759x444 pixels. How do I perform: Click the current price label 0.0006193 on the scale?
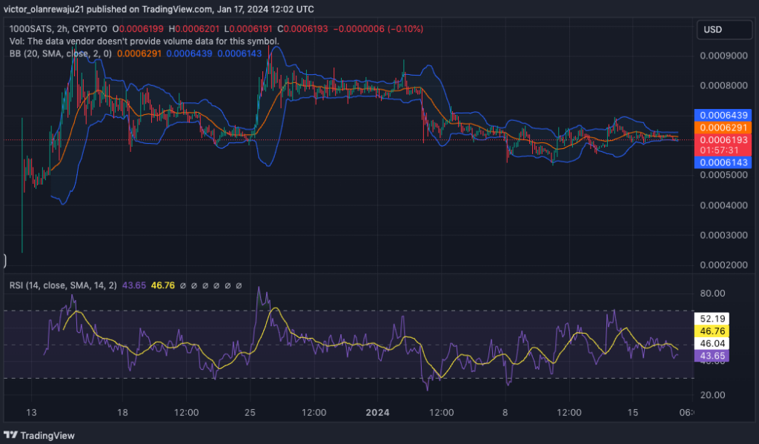(x=724, y=138)
